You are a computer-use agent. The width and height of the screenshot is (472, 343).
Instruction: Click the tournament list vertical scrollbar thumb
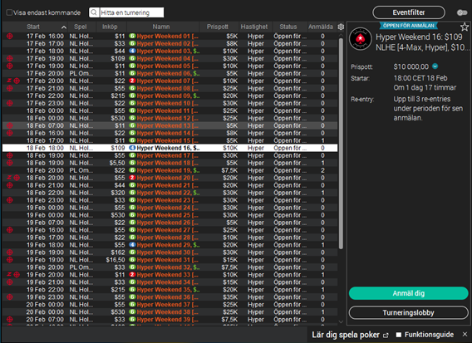pyautogui.click(x=341, y=144)
